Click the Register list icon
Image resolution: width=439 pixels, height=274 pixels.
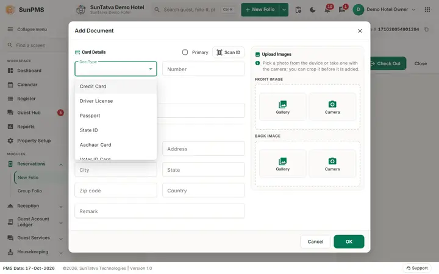tap(10, 99)
